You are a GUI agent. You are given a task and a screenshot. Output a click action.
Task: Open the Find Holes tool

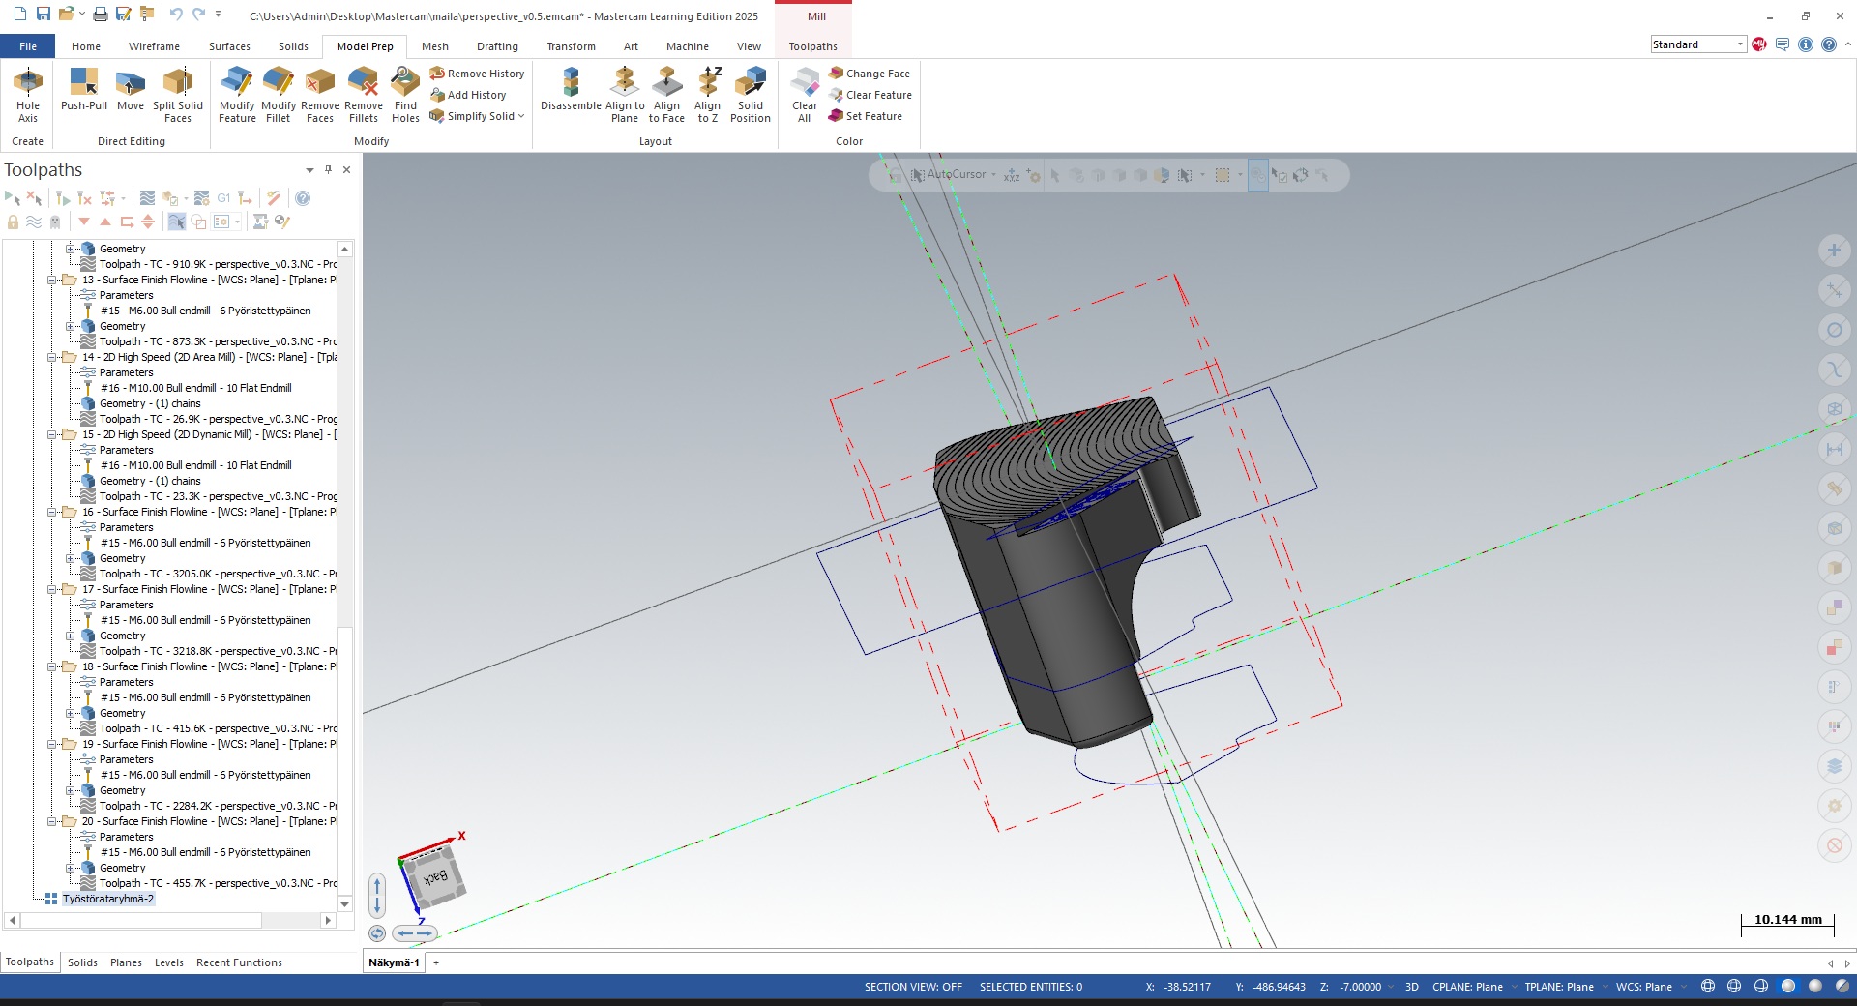pyautogui.click(x=405, y=83)
